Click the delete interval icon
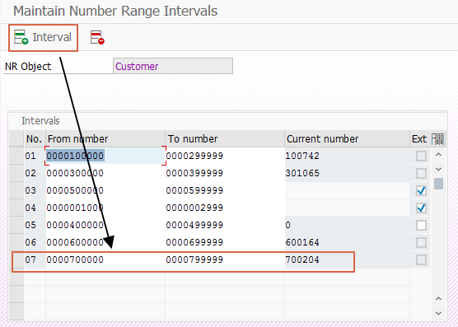The width and height of the screenshot is (458, 327). click(x=97, y=37)
